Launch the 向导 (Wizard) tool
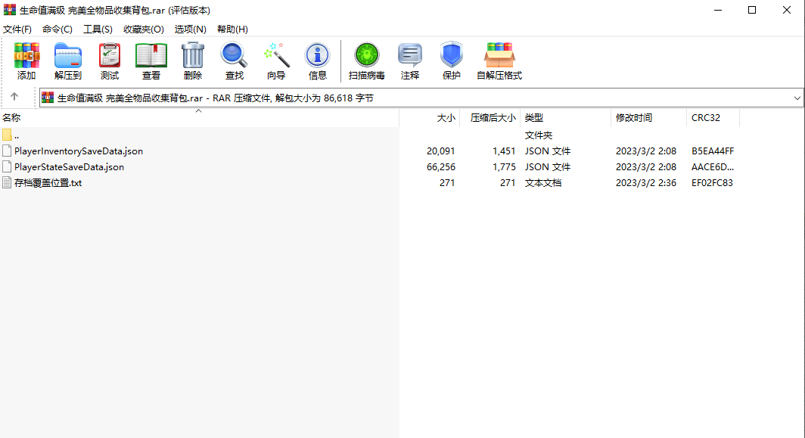 click(276, 61)
